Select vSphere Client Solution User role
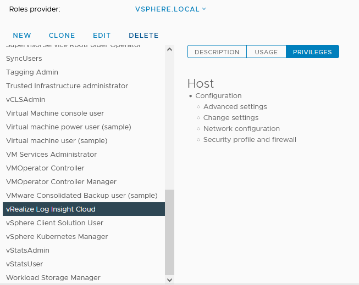Image resolution: width=359 pixels, height=285 pixels. tap(84, 223)
